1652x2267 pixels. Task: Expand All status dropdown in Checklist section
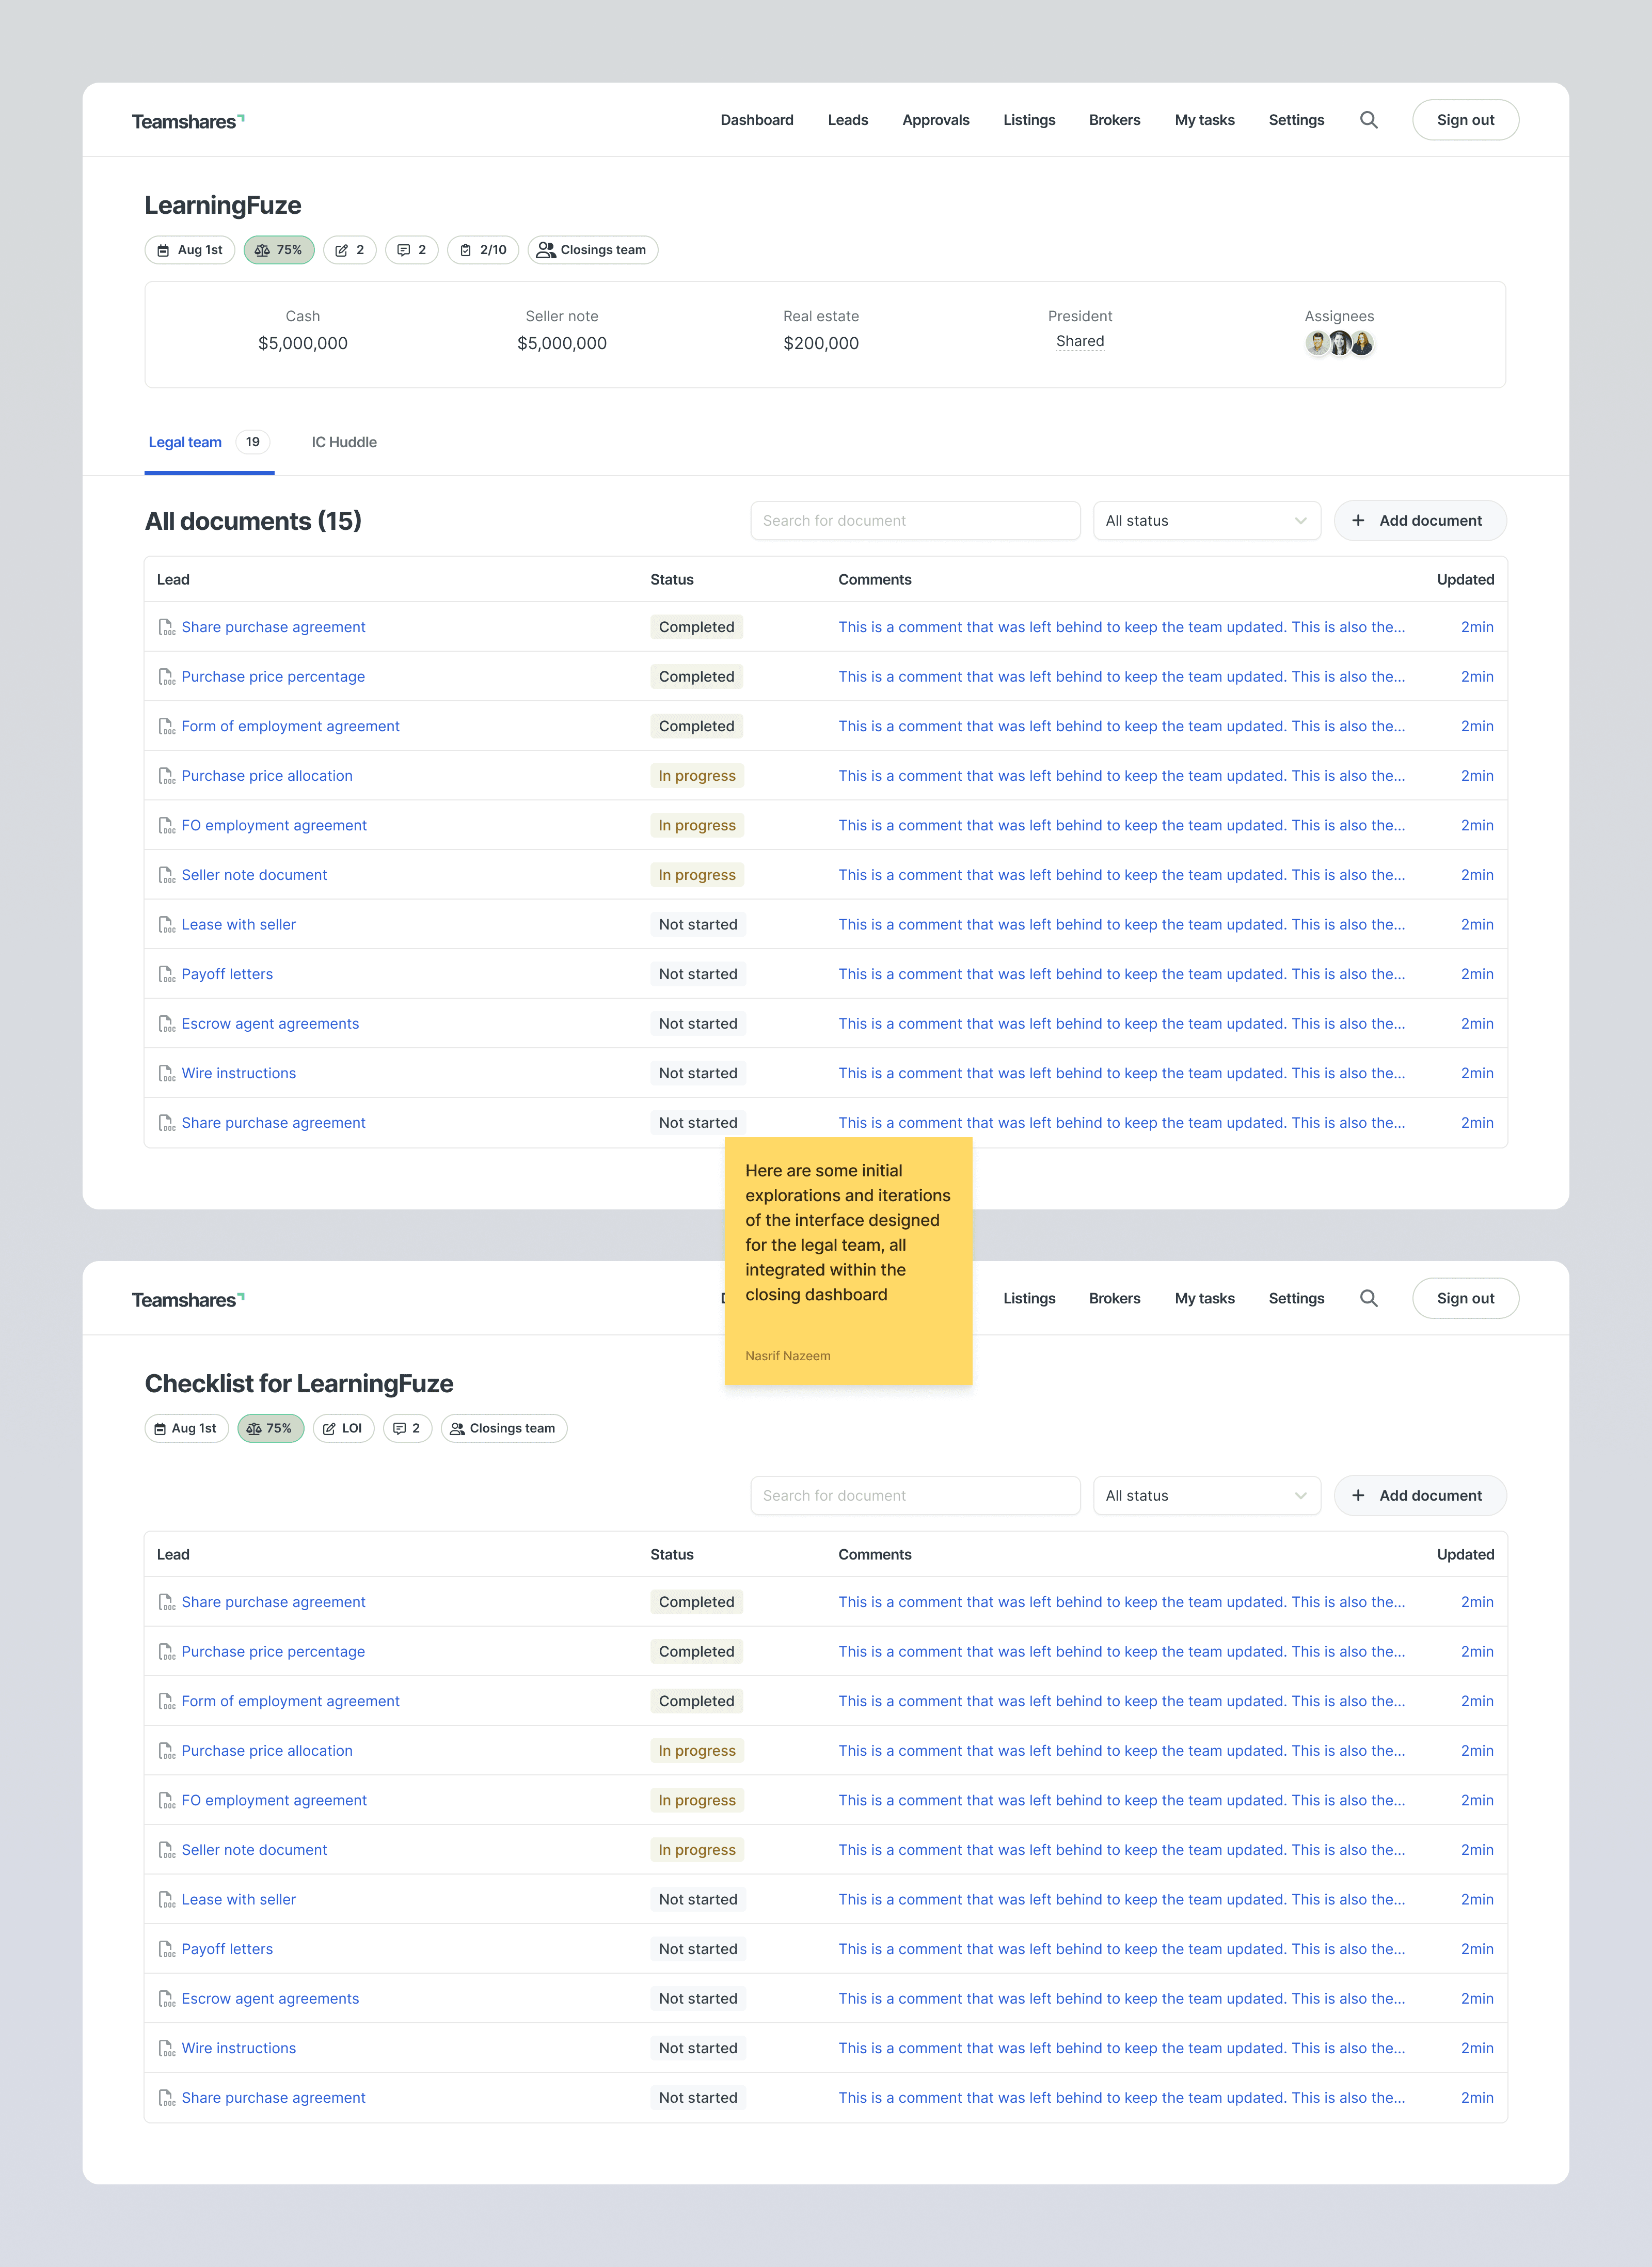tap(1206, 1496)
